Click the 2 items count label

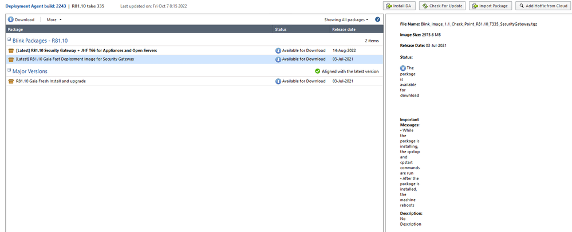point(372,41)
